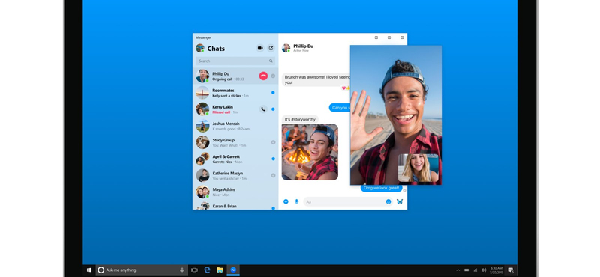Open the Action Center notifications icon
Viewport: 600px width, 277px height.
pos(511,270)
